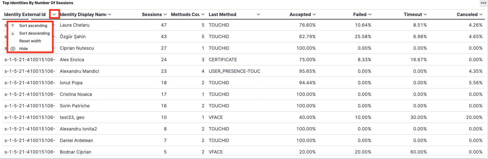Viewport: 488px width, 159px height.
Task: Open the Canceled column dropdown
Action: click(x=481, y=14)
